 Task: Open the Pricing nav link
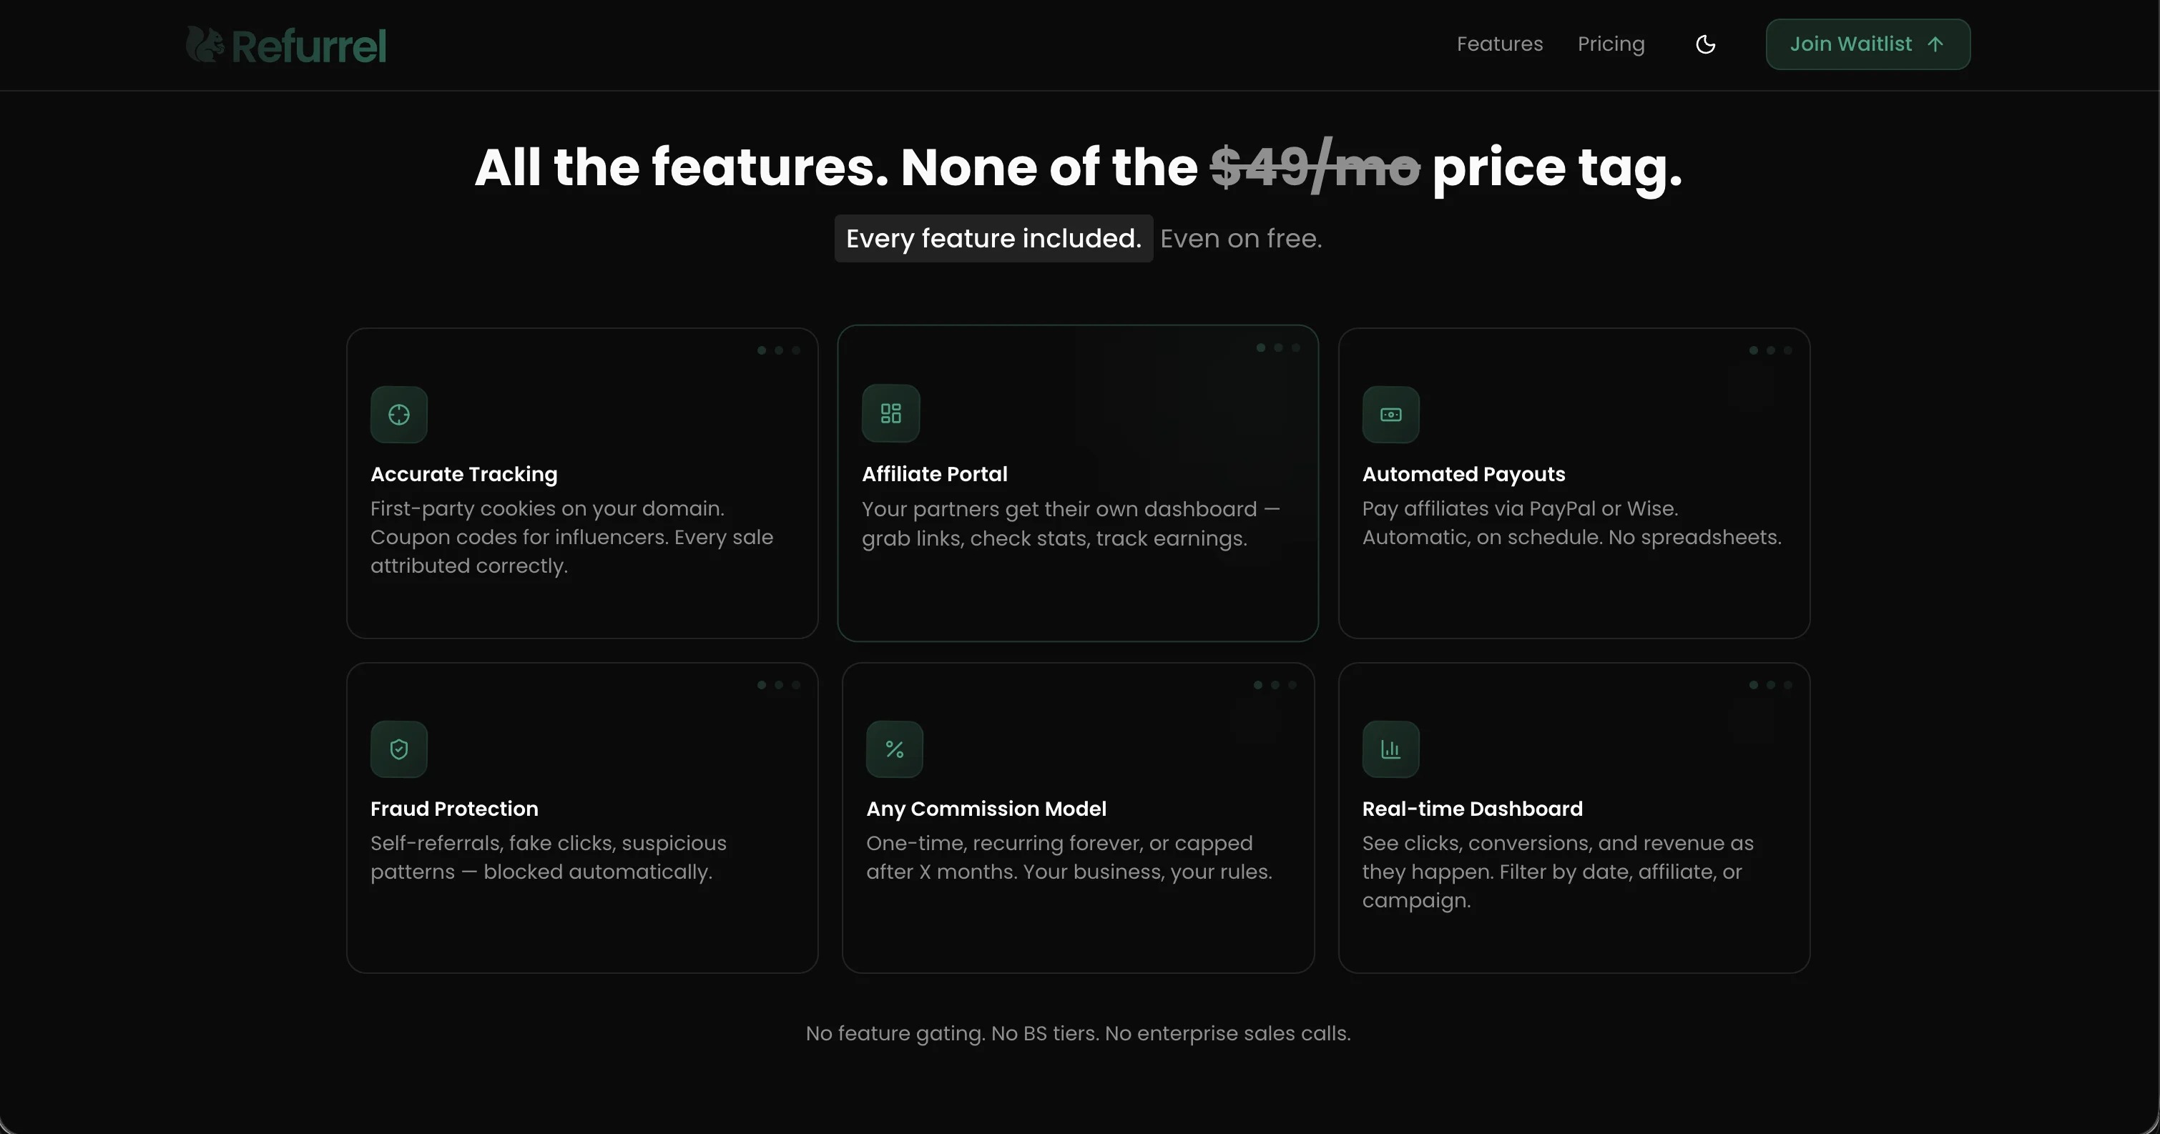(x=1611, y=44)
